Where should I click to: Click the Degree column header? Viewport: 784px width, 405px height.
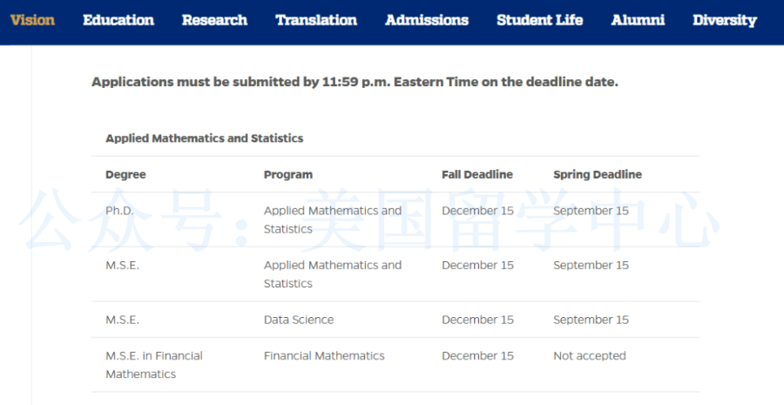pos(125,174)
